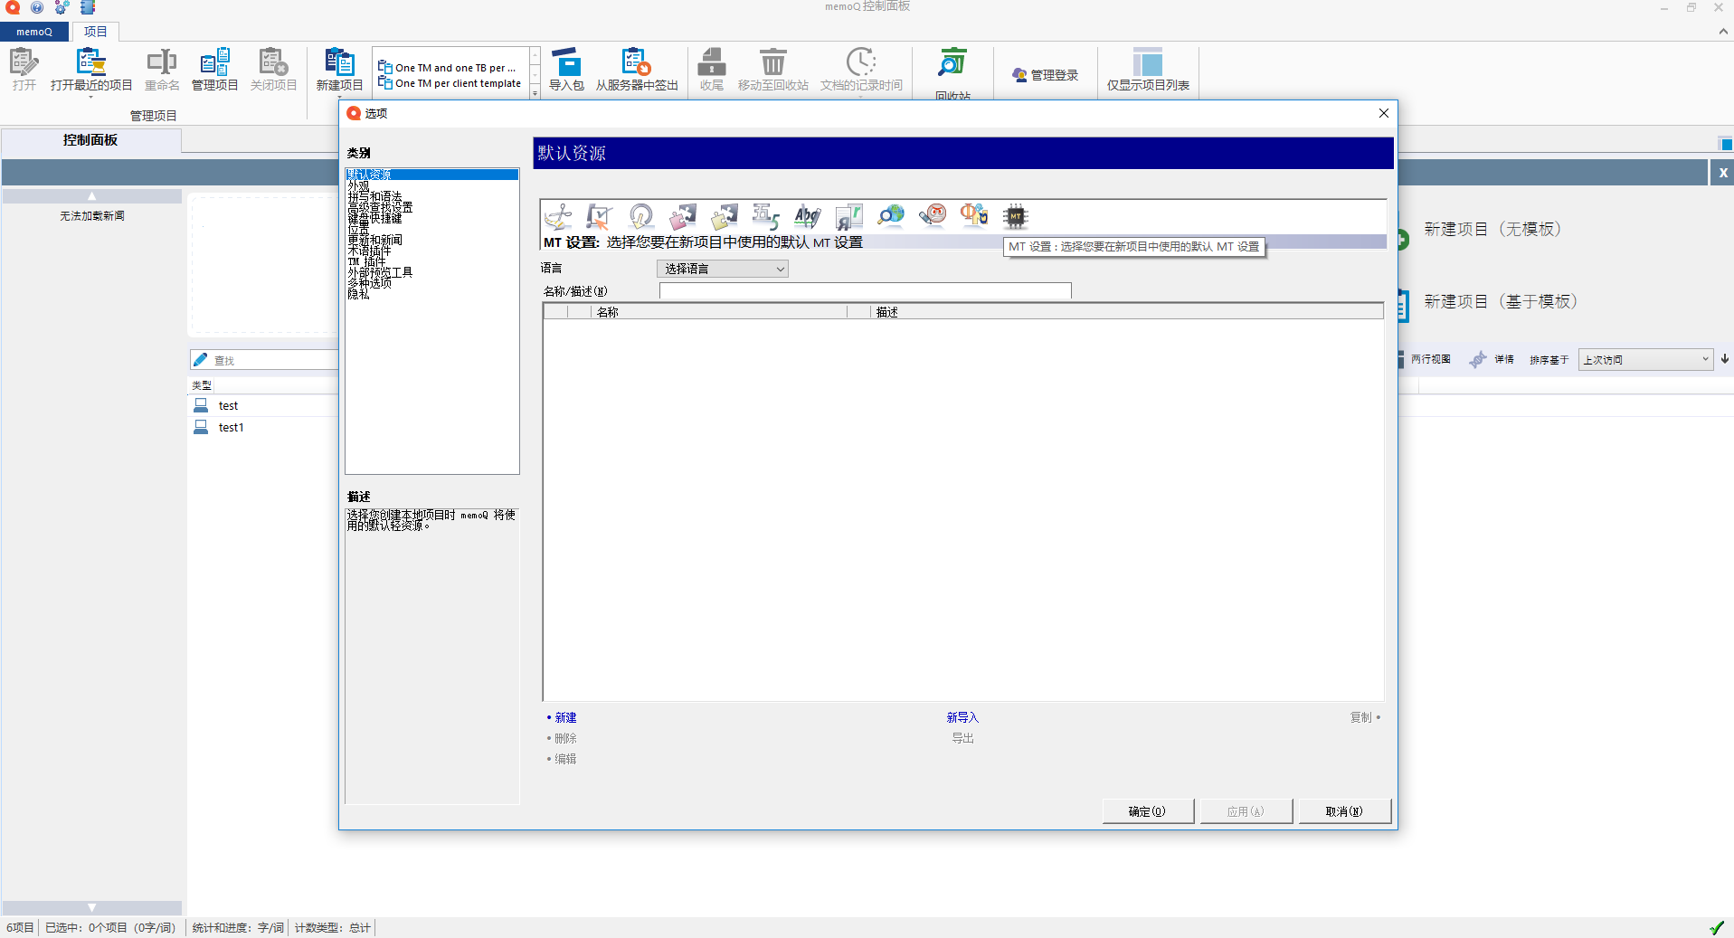The width and height of the screenshot is (1734, 938).
Task: Click the 描述 column header
Action: [x=1127, y=312]
